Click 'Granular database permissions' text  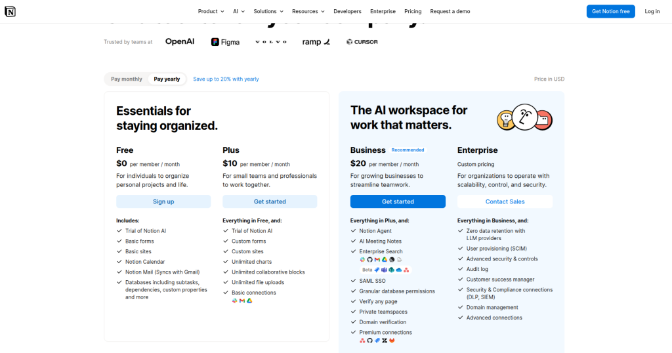[397, 291]
